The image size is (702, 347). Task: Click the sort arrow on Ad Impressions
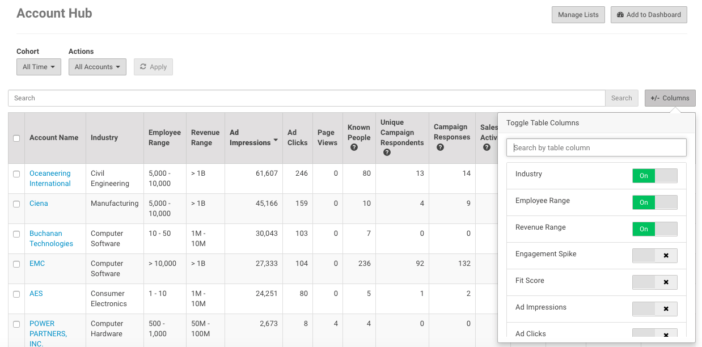coord(276,141)
